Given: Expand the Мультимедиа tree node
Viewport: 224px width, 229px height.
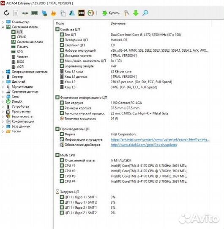Looking at the screenshot, I should pyautogui.click(x=3, y=87).
